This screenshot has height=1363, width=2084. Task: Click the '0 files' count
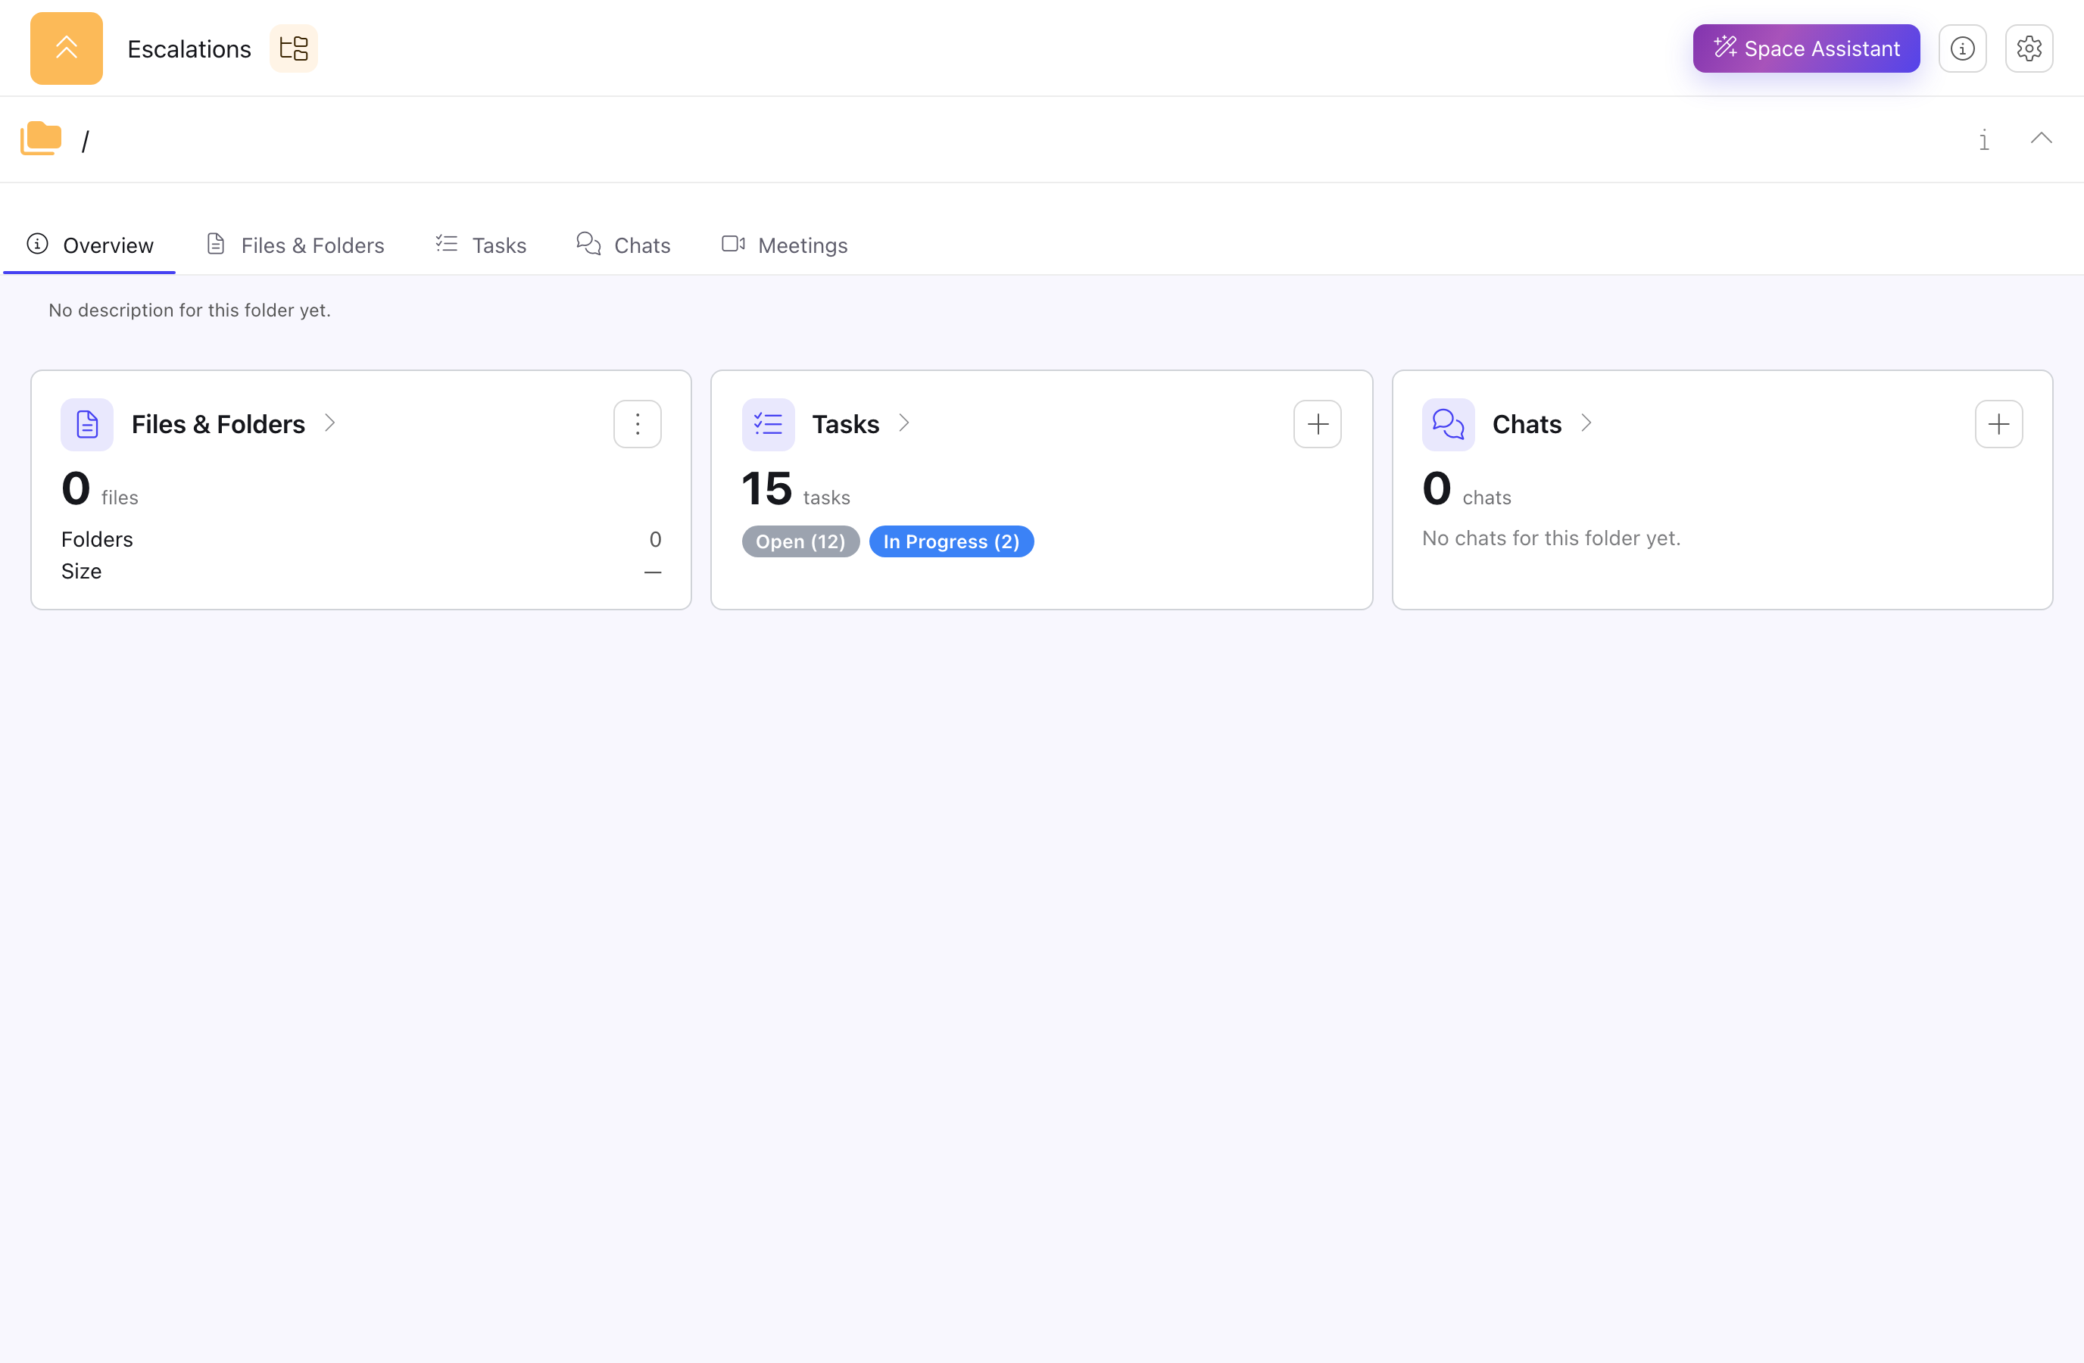coord(100,489)
